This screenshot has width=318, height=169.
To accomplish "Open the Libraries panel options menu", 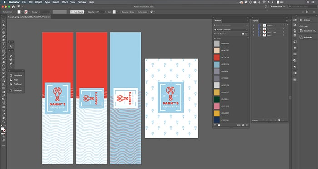I will [248, 21].
